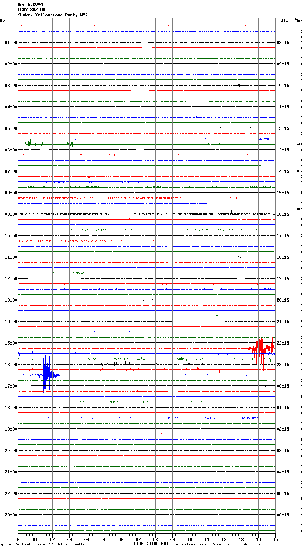The height and width of the screenshot is (549, 304).
Task: Click the '08' minute tick label
Action: pyautogui.click(x=156, y=539)
